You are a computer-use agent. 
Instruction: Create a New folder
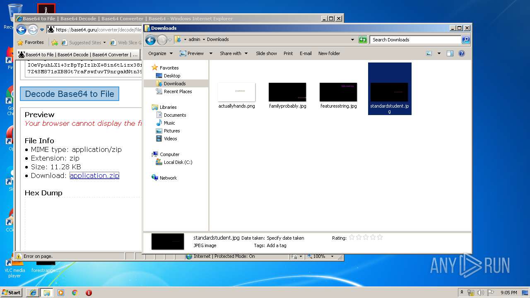coord(329,53)
